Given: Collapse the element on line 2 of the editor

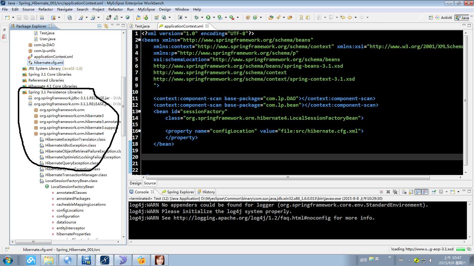Looking at the screenshot, I should click(x=140, y=40).
